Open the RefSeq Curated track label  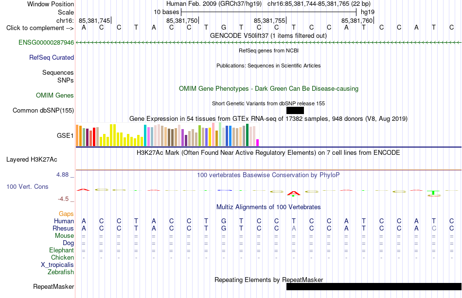point(51,57)
